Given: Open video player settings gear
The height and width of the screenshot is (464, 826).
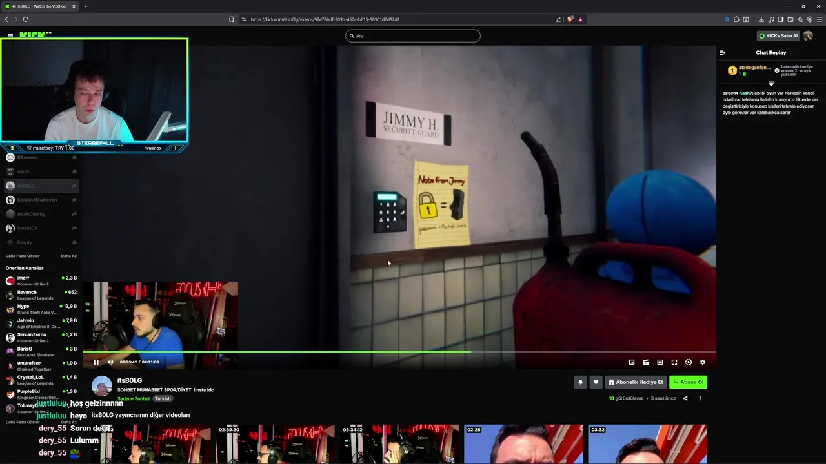Looking at the screenshot, I should (x=703, y=362).
